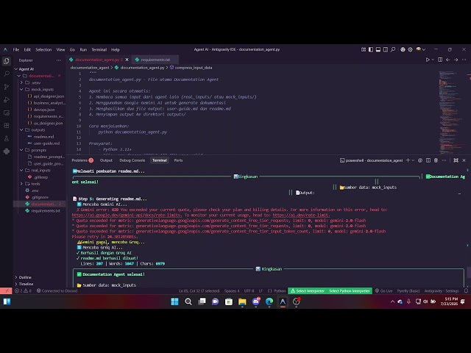Open user-guide.md in outputs folder

[44, 143]
